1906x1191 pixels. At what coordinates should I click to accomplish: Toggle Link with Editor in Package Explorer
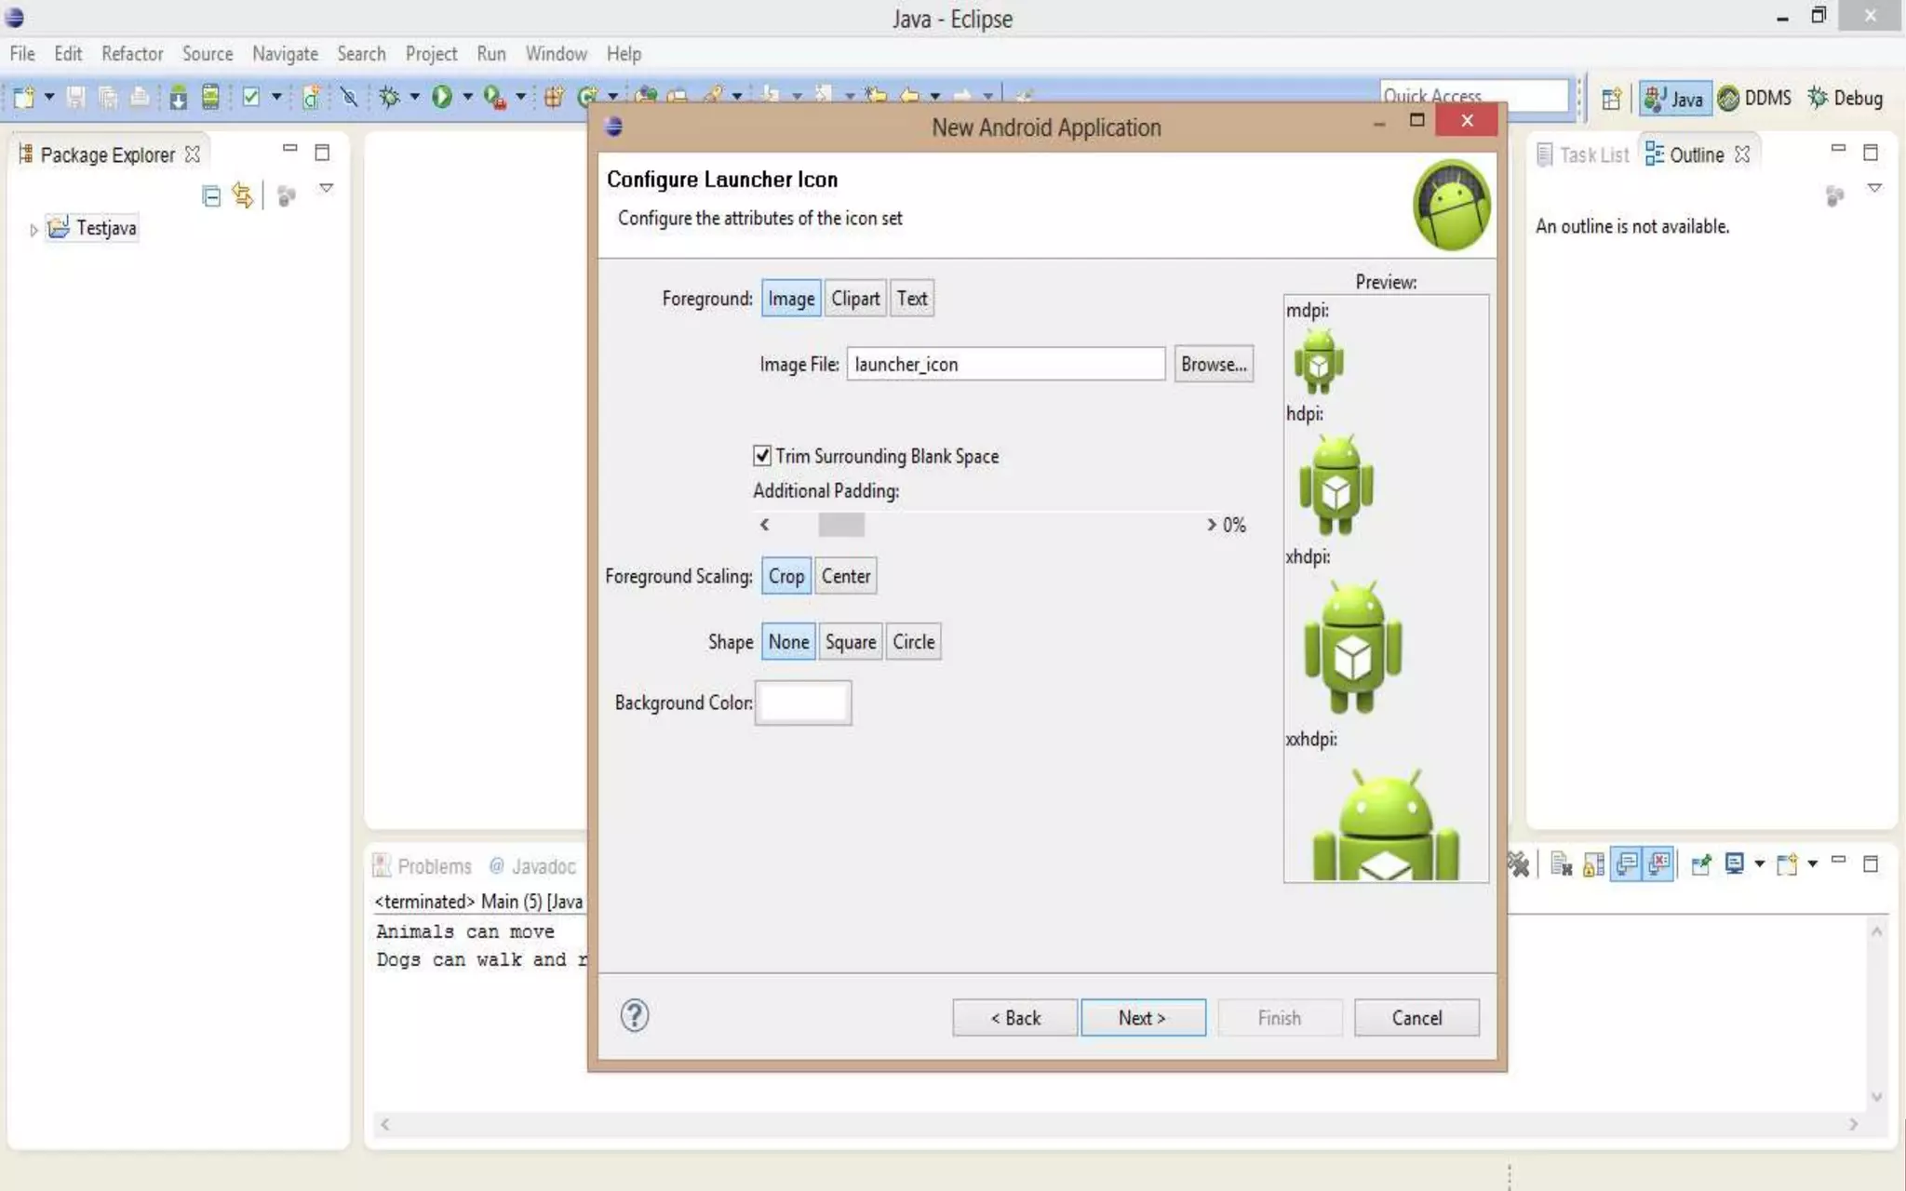(x=242, y=195)
